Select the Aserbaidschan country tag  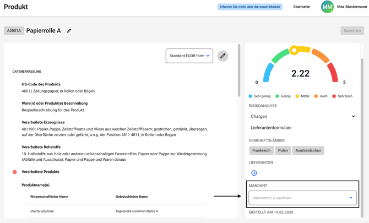click(308, 150)
